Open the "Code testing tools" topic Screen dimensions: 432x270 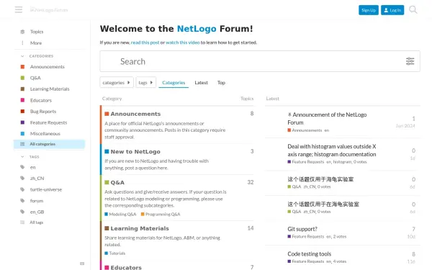pos(309,253)
